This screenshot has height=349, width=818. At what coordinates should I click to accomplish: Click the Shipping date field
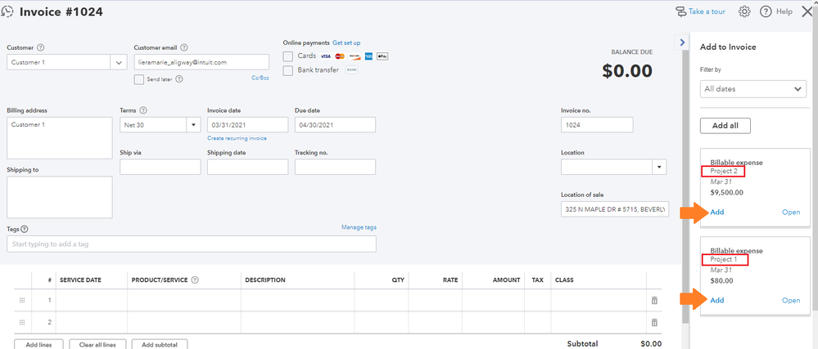click(x=248, y=167)
